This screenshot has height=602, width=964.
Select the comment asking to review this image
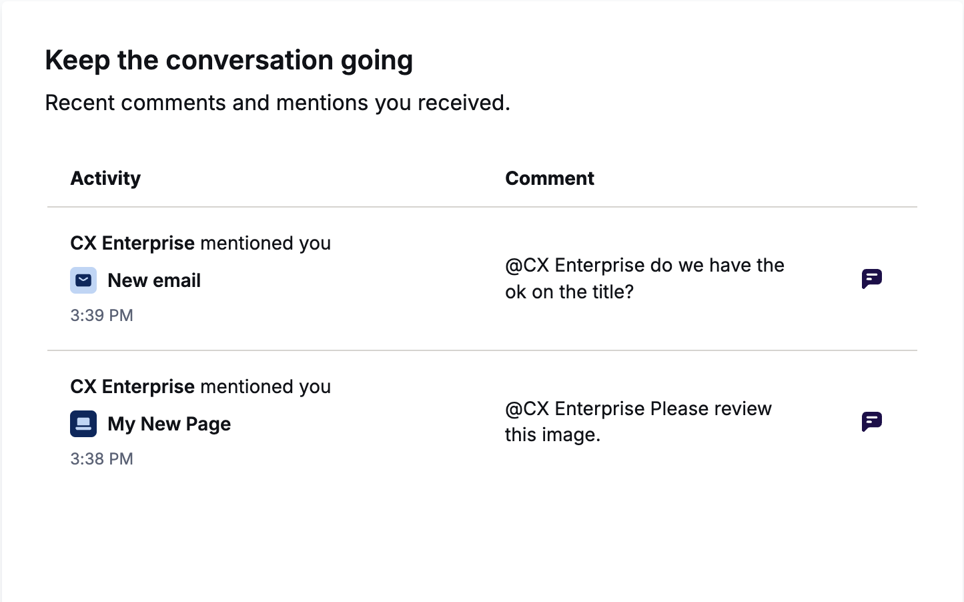pos(638,422)
